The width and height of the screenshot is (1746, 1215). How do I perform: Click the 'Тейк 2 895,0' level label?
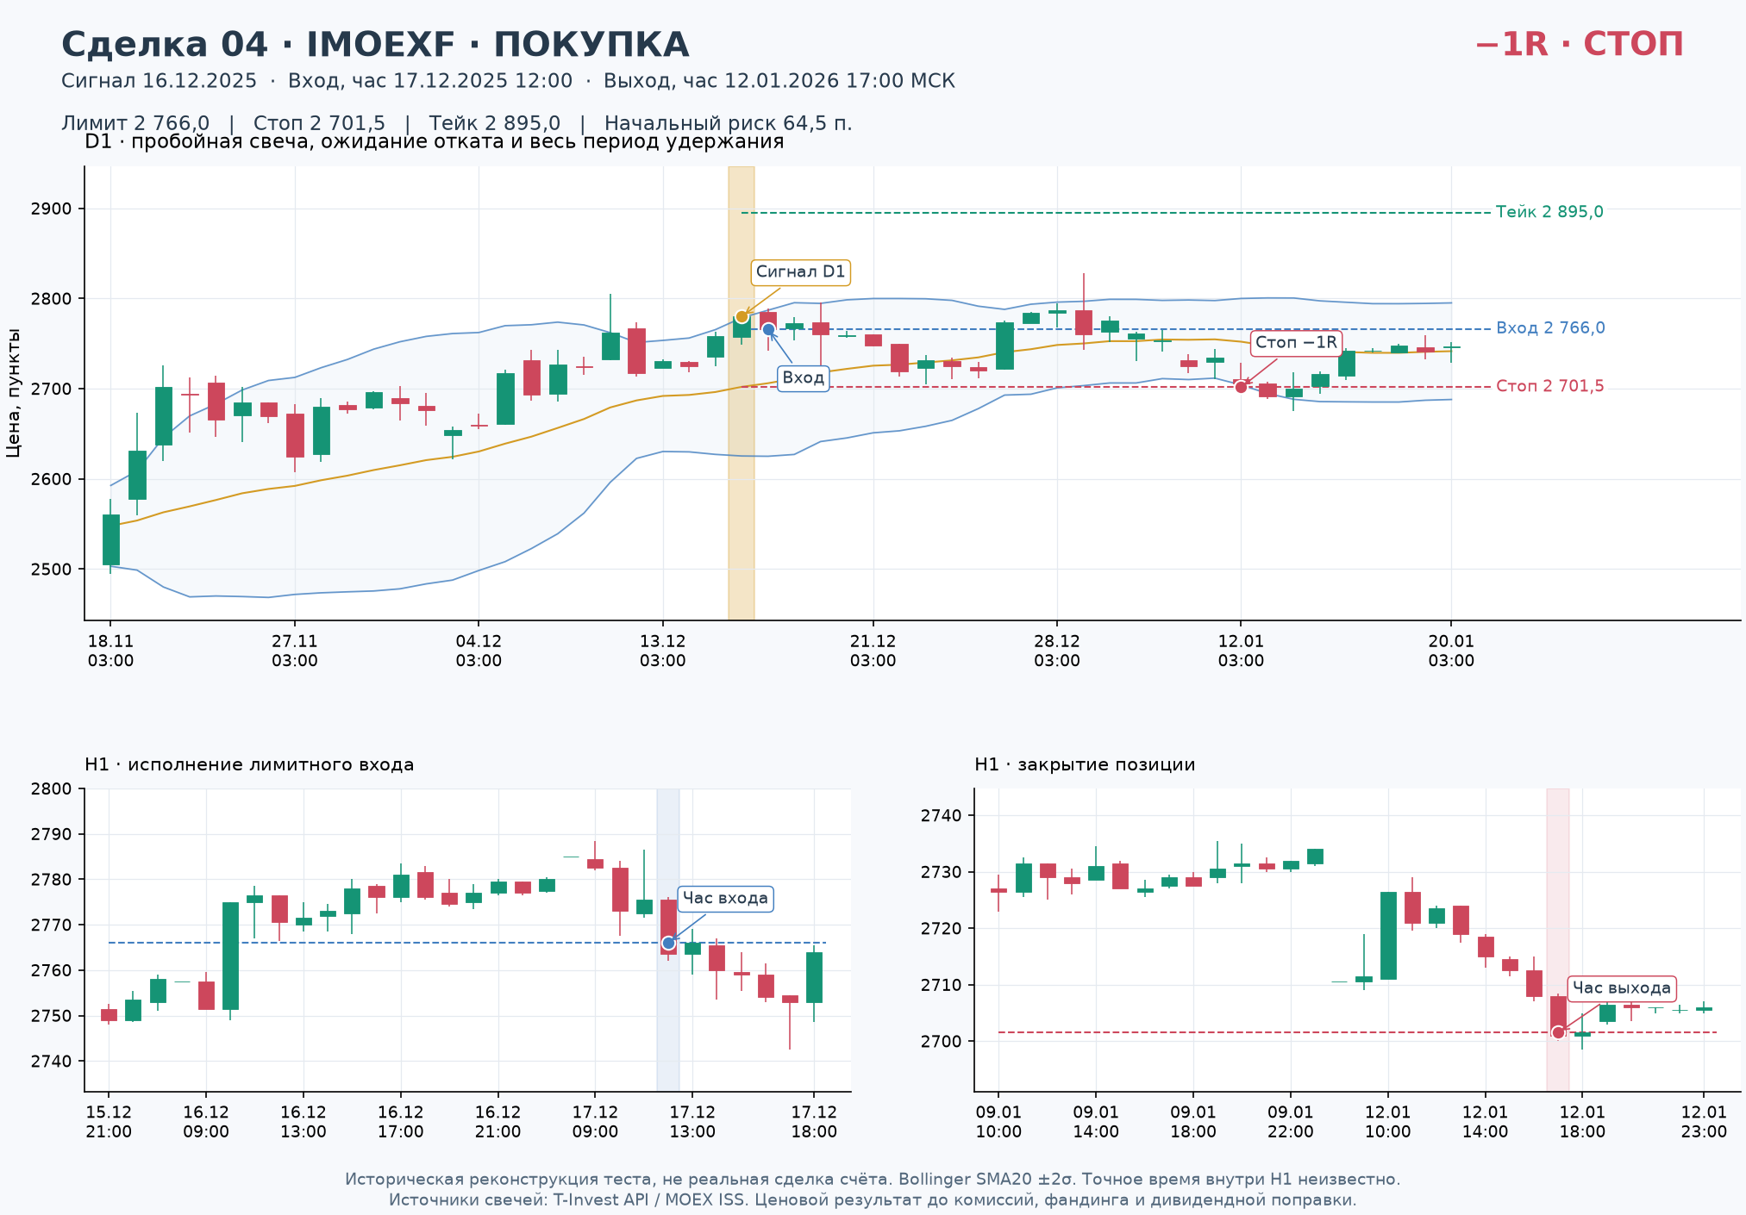click(1549, 212)
